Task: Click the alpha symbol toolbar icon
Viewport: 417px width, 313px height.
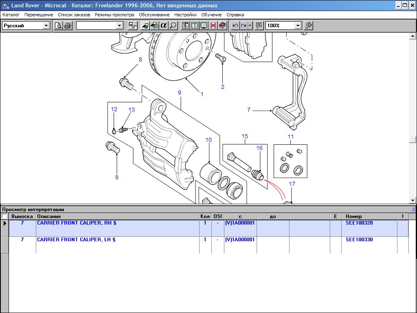Action: (x=164, y=26)
